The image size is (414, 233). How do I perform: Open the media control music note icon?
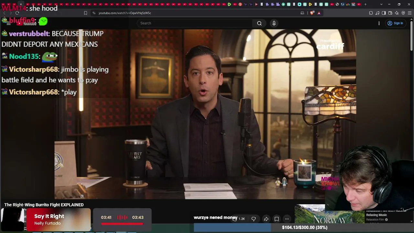377,13
